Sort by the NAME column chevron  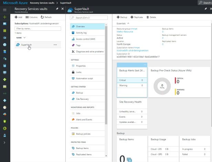[24, 37]
